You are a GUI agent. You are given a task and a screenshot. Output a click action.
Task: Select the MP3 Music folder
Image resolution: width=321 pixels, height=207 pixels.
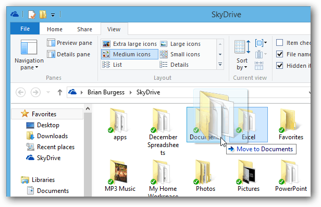pyautogui.click(x=120, y=176)
